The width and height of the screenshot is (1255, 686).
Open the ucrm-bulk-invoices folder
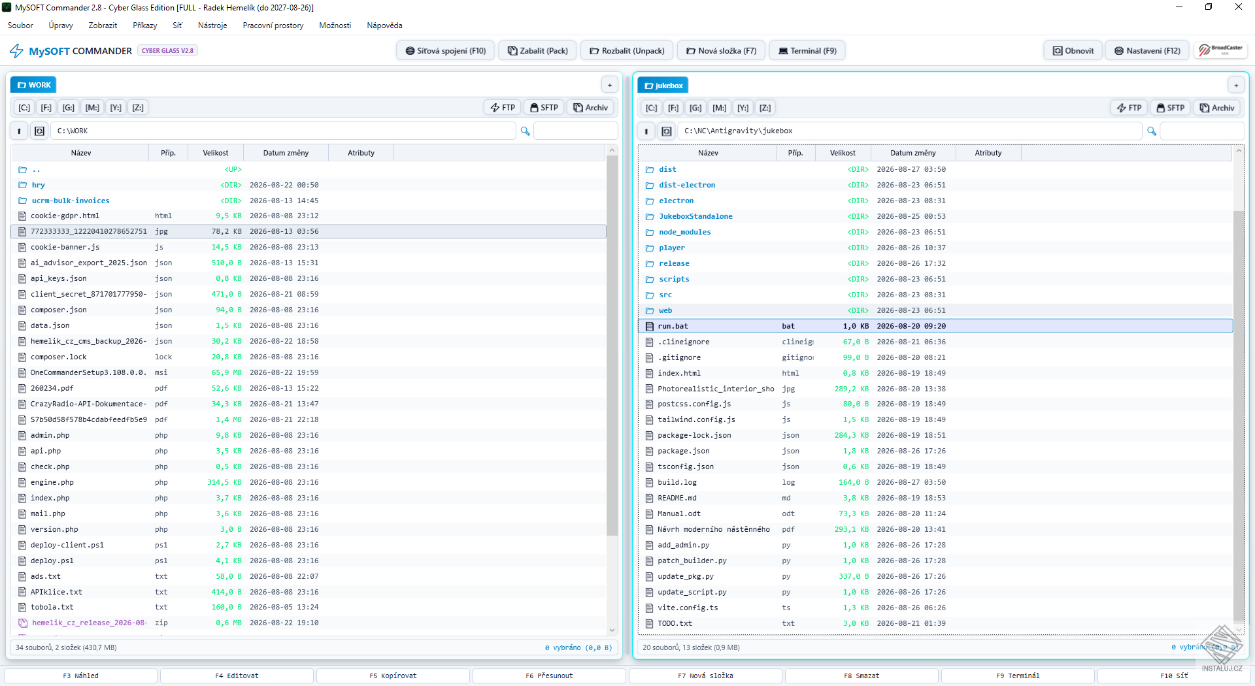[71, 201]
